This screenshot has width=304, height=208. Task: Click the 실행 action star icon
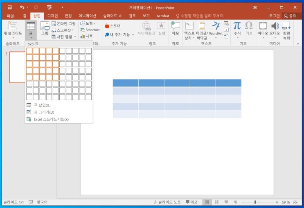(161, 26)
